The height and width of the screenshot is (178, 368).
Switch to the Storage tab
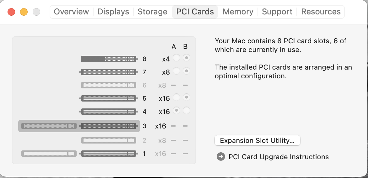pos(152,12)
